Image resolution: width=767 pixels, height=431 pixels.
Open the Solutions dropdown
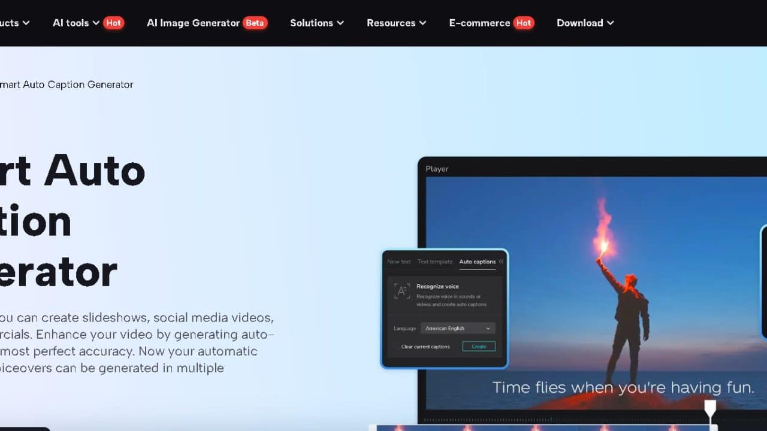(x=316, y=23)
